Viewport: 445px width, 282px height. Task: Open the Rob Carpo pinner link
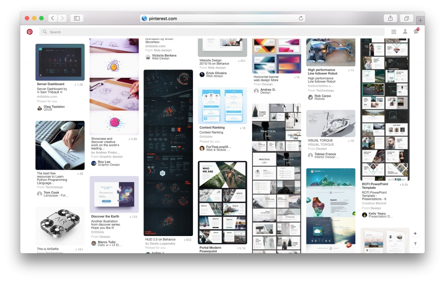pyautogui.click(x=323, y=96)
